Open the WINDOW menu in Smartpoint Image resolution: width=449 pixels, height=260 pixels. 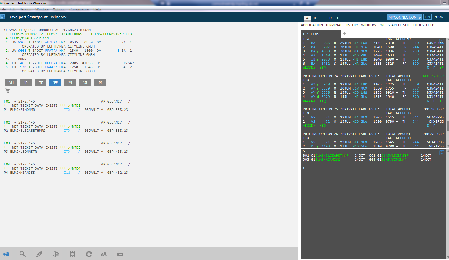click(x=369, y=25)
